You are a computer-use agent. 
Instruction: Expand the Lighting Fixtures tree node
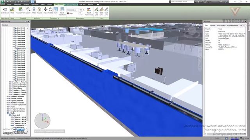tap(8, 100)
